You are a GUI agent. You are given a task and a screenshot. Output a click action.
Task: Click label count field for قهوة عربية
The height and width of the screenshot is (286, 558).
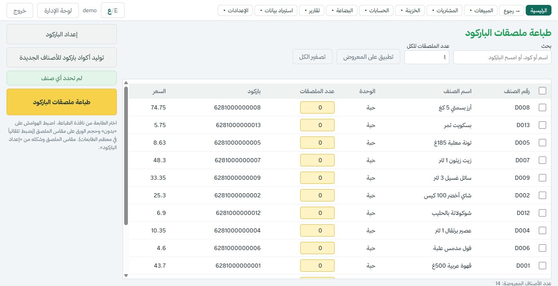pos(317,266)
